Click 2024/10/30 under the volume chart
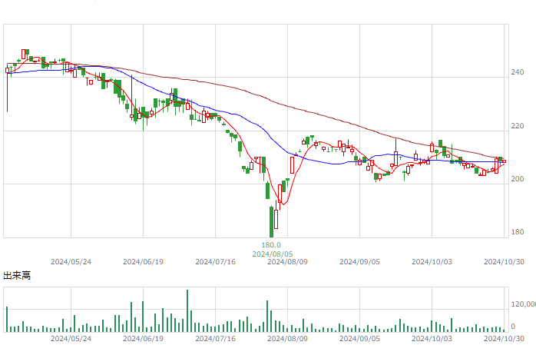 [x=504, y=339]
